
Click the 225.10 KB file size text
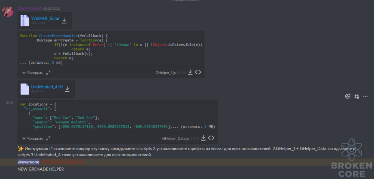[x=38, y=23]
